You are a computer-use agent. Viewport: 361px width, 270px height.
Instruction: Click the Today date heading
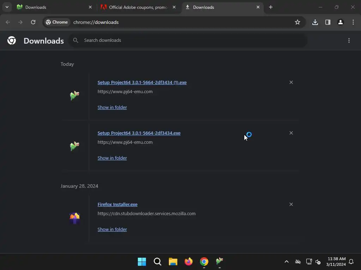67,64
